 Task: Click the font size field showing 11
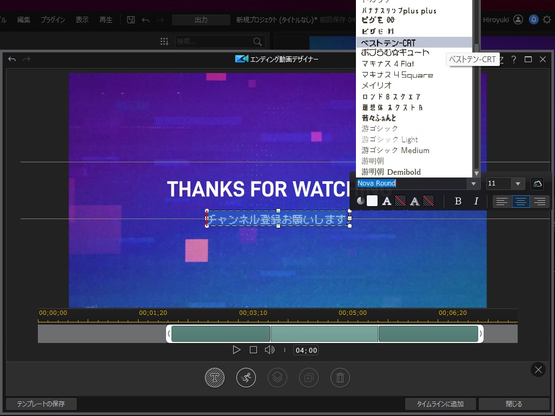point(499,183)
